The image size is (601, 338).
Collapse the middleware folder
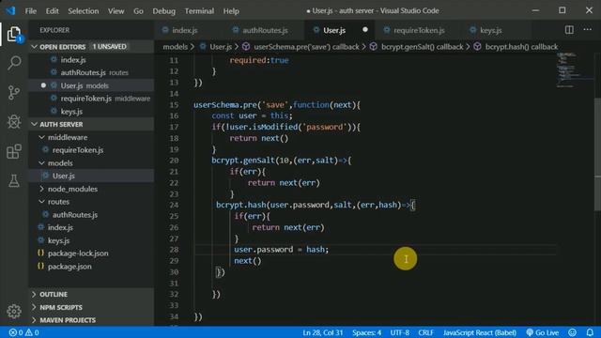pyautogui.click(x=91, y=137)
